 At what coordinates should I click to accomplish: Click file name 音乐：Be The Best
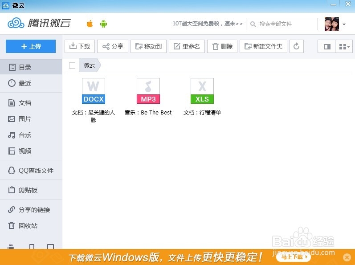click(148, 113)
